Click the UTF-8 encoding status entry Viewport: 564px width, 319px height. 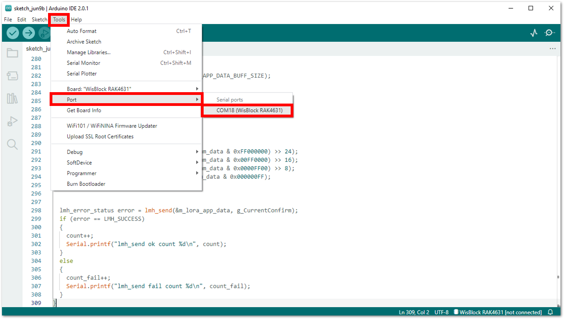pyautogui.click(x=441, y=312)
